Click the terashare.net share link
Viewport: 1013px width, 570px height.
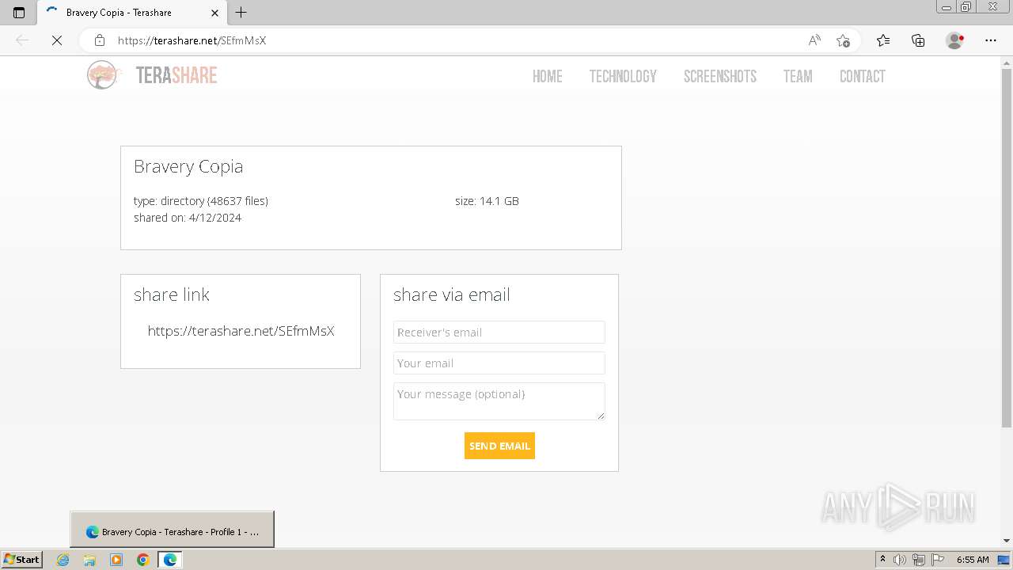point(241,331)
